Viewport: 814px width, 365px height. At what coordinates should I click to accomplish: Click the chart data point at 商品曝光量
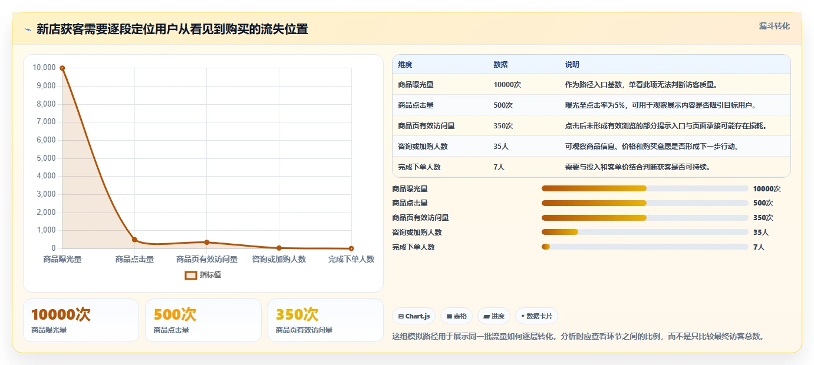coord(62,68)
